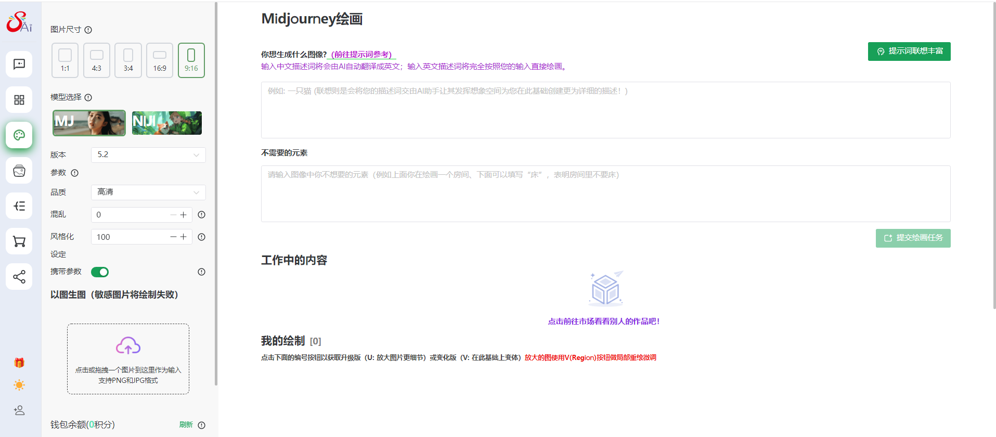Choose the MJ model thumbnail
Image resolution: width=996 pixels, height=437 pixels.
click(89, 123)
